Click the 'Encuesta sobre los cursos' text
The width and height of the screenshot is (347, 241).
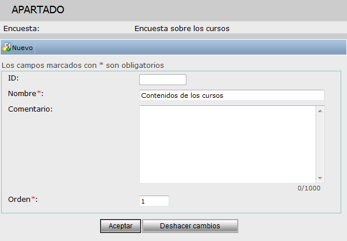(182, 29)
